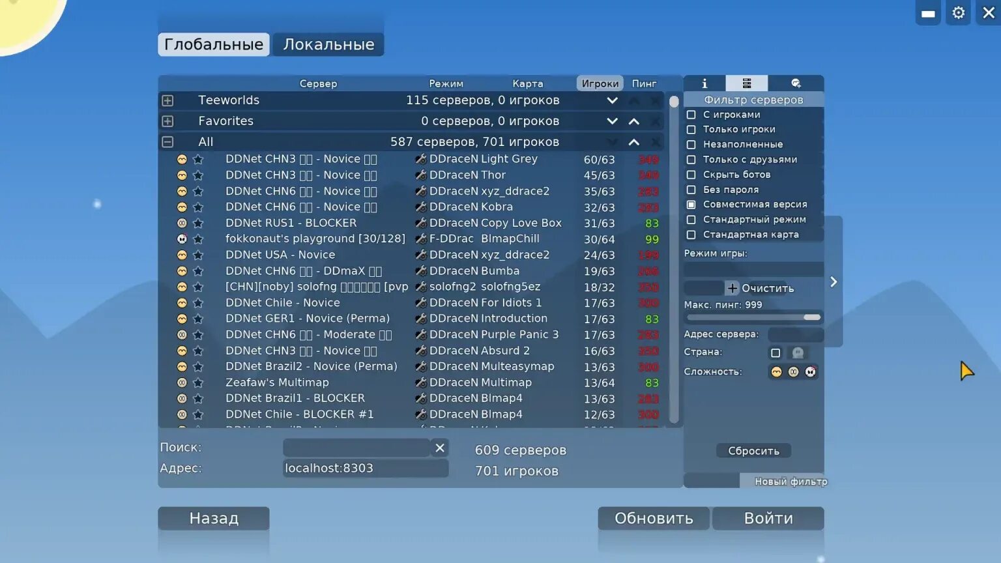Move Favorites group up with chevron
This screenshot has height=563, width=1001.
[633, 121]
